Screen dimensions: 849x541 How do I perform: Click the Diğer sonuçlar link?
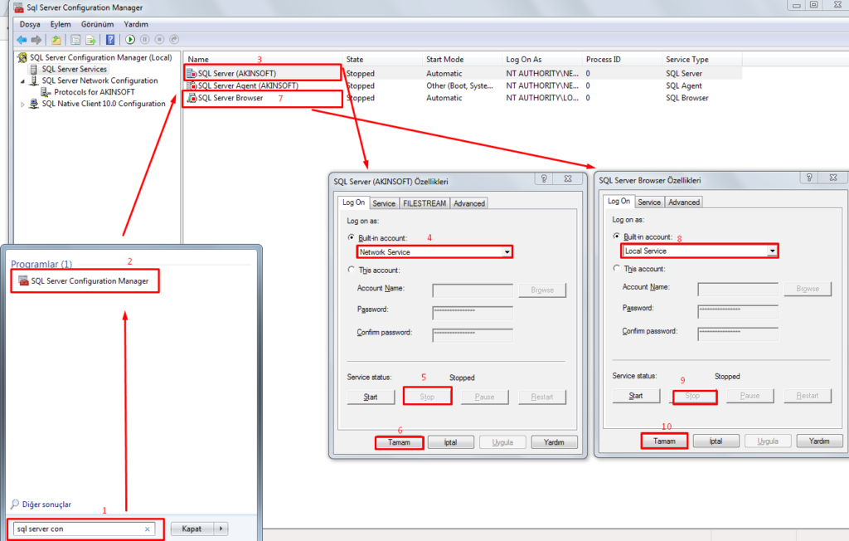(x=46, y=504)
